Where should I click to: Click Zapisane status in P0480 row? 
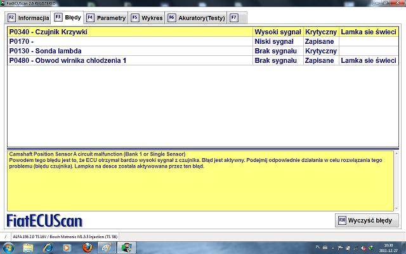(x=321, y=60)
